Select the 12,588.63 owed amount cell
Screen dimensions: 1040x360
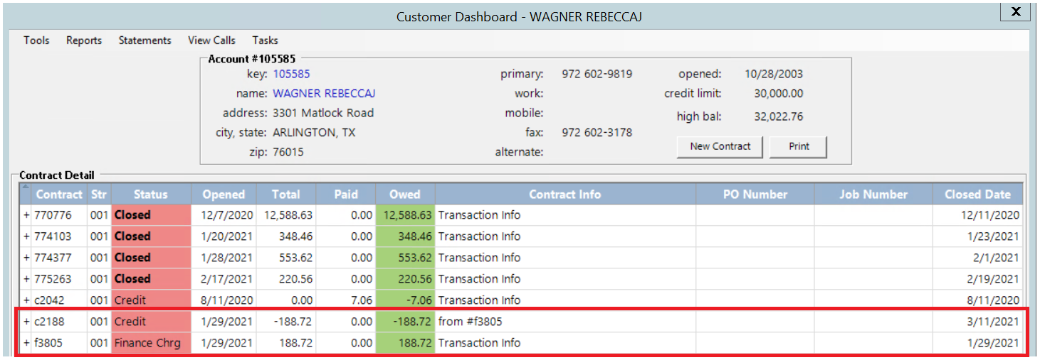pos(405,215)
